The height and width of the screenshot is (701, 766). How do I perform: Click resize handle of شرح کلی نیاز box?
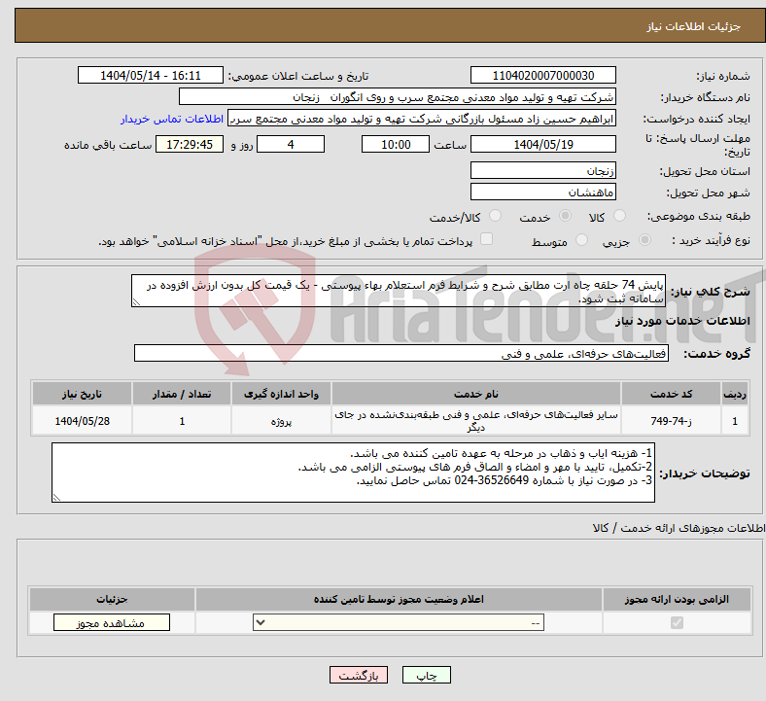click(x=136, y=303)
